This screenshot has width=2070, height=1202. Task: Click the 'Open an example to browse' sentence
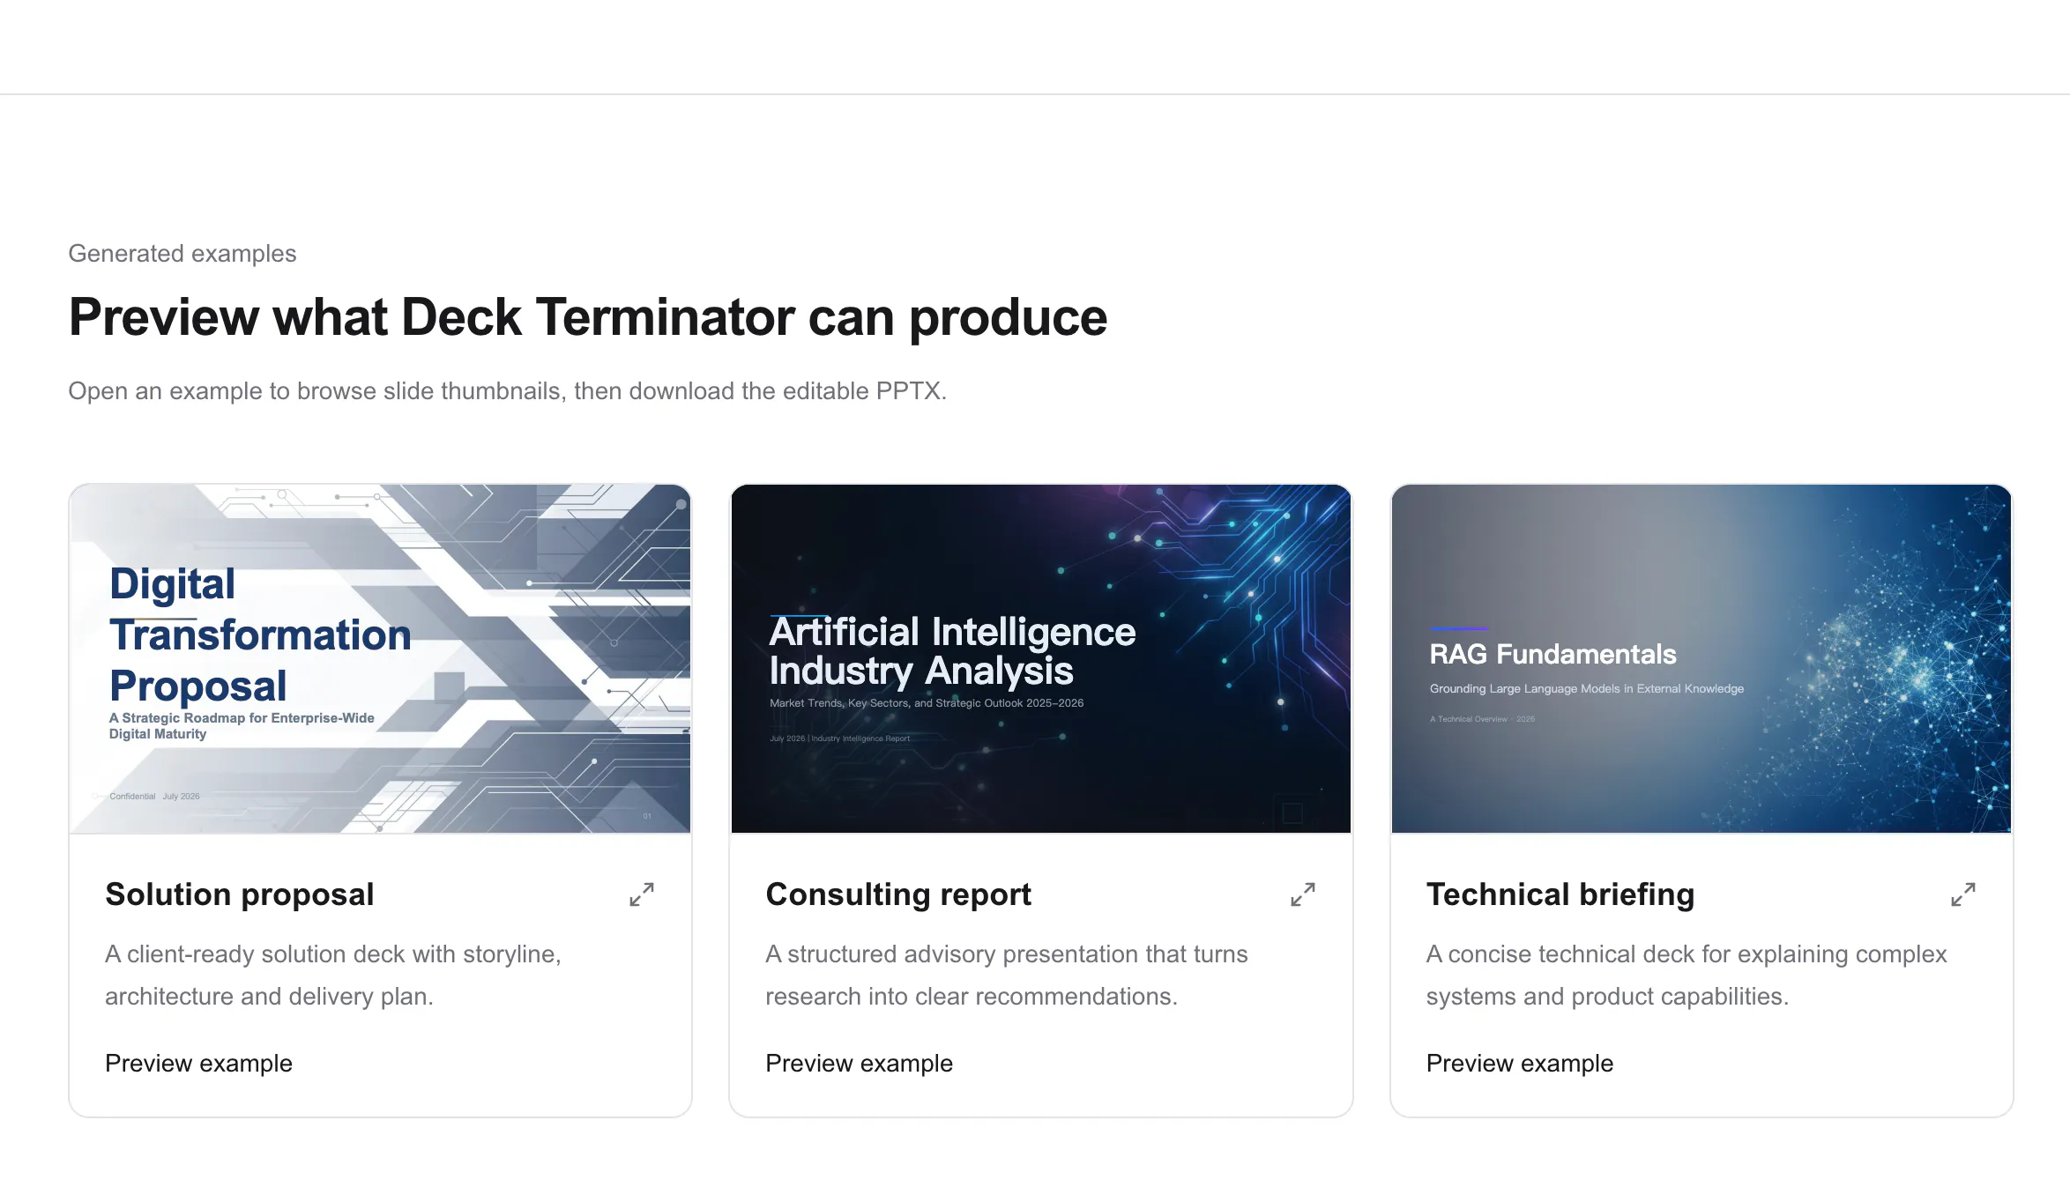[x=508, y=391]
